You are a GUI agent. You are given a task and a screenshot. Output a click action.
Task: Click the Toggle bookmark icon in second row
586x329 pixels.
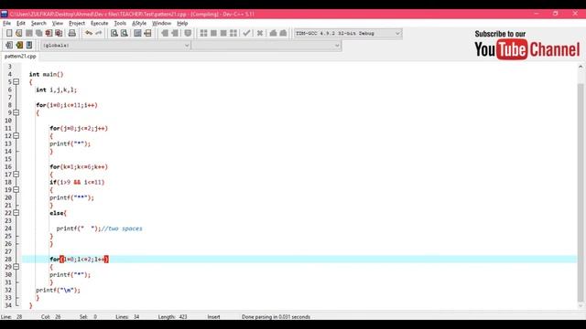[19, 45]
